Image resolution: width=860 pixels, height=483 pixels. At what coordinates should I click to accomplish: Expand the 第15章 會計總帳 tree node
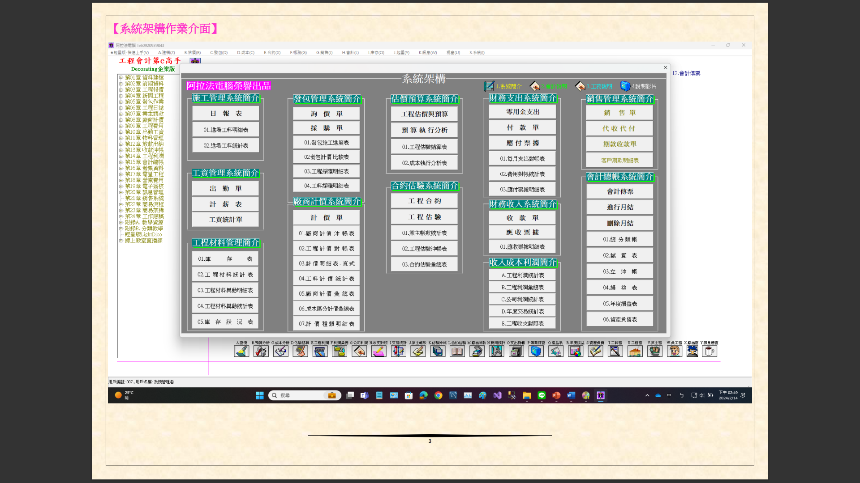pyautogui.click(x=120, y=162)
